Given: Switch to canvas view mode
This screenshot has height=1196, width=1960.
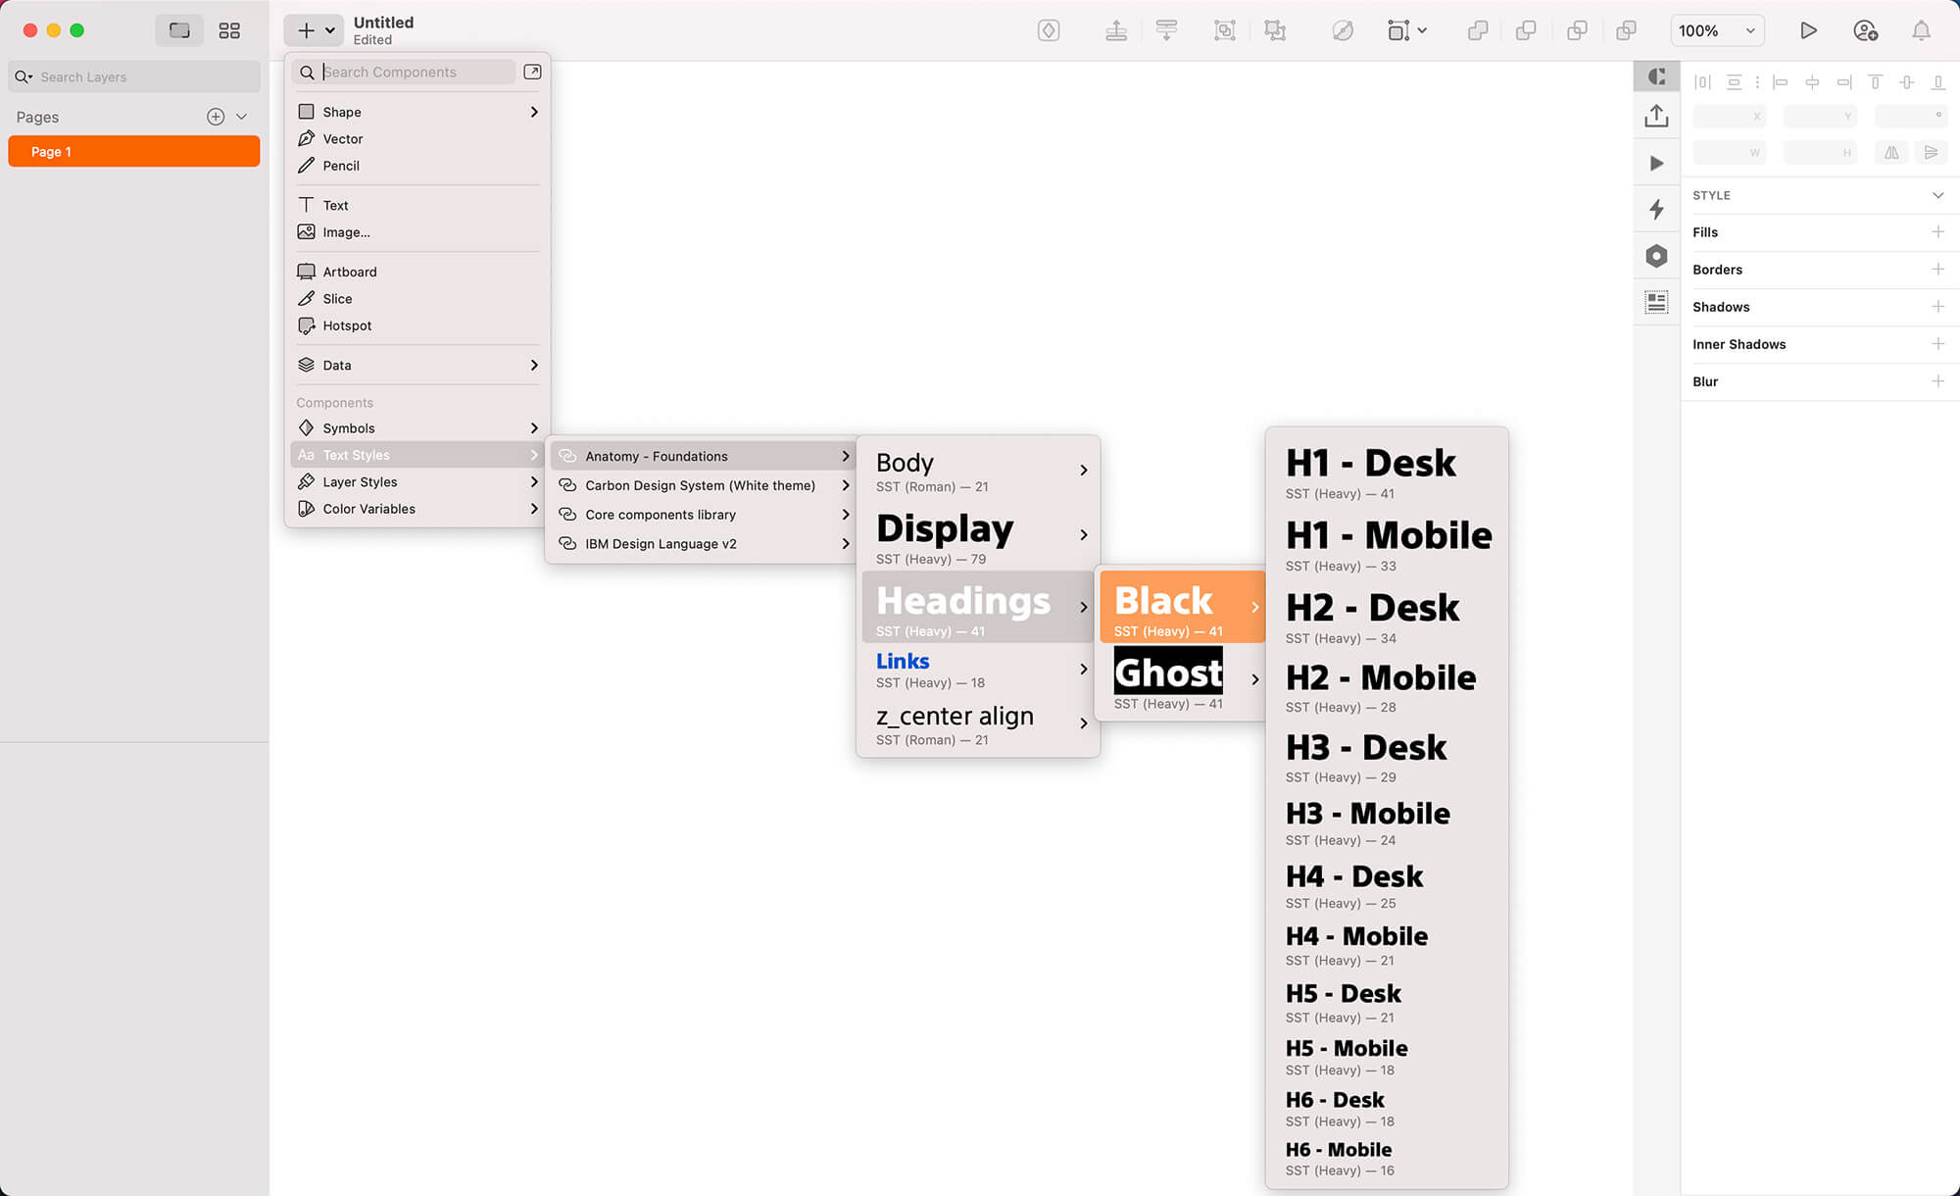Looking at the screenshot, I should point(179,30).
